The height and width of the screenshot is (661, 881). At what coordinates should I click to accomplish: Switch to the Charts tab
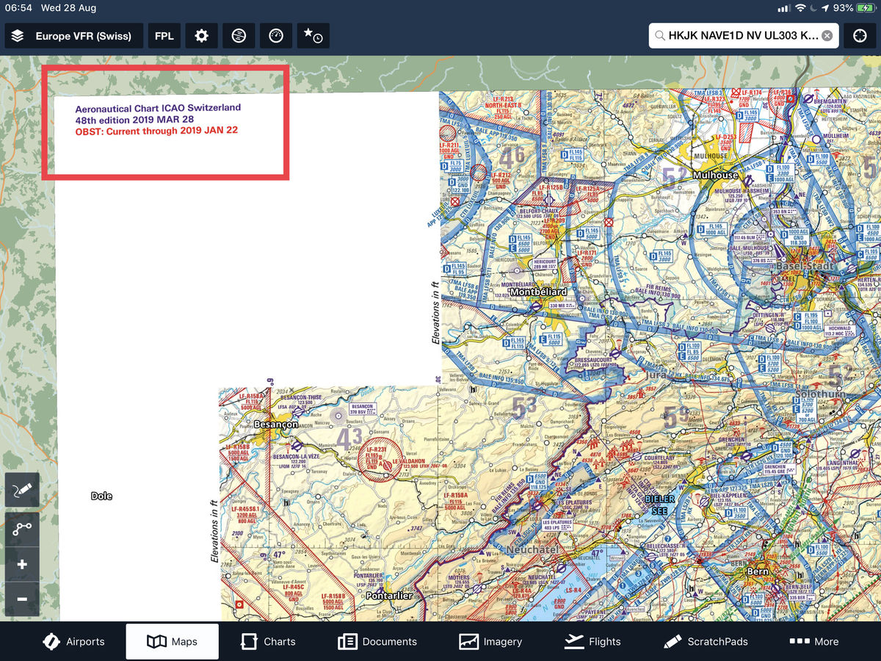coord(268,641)
